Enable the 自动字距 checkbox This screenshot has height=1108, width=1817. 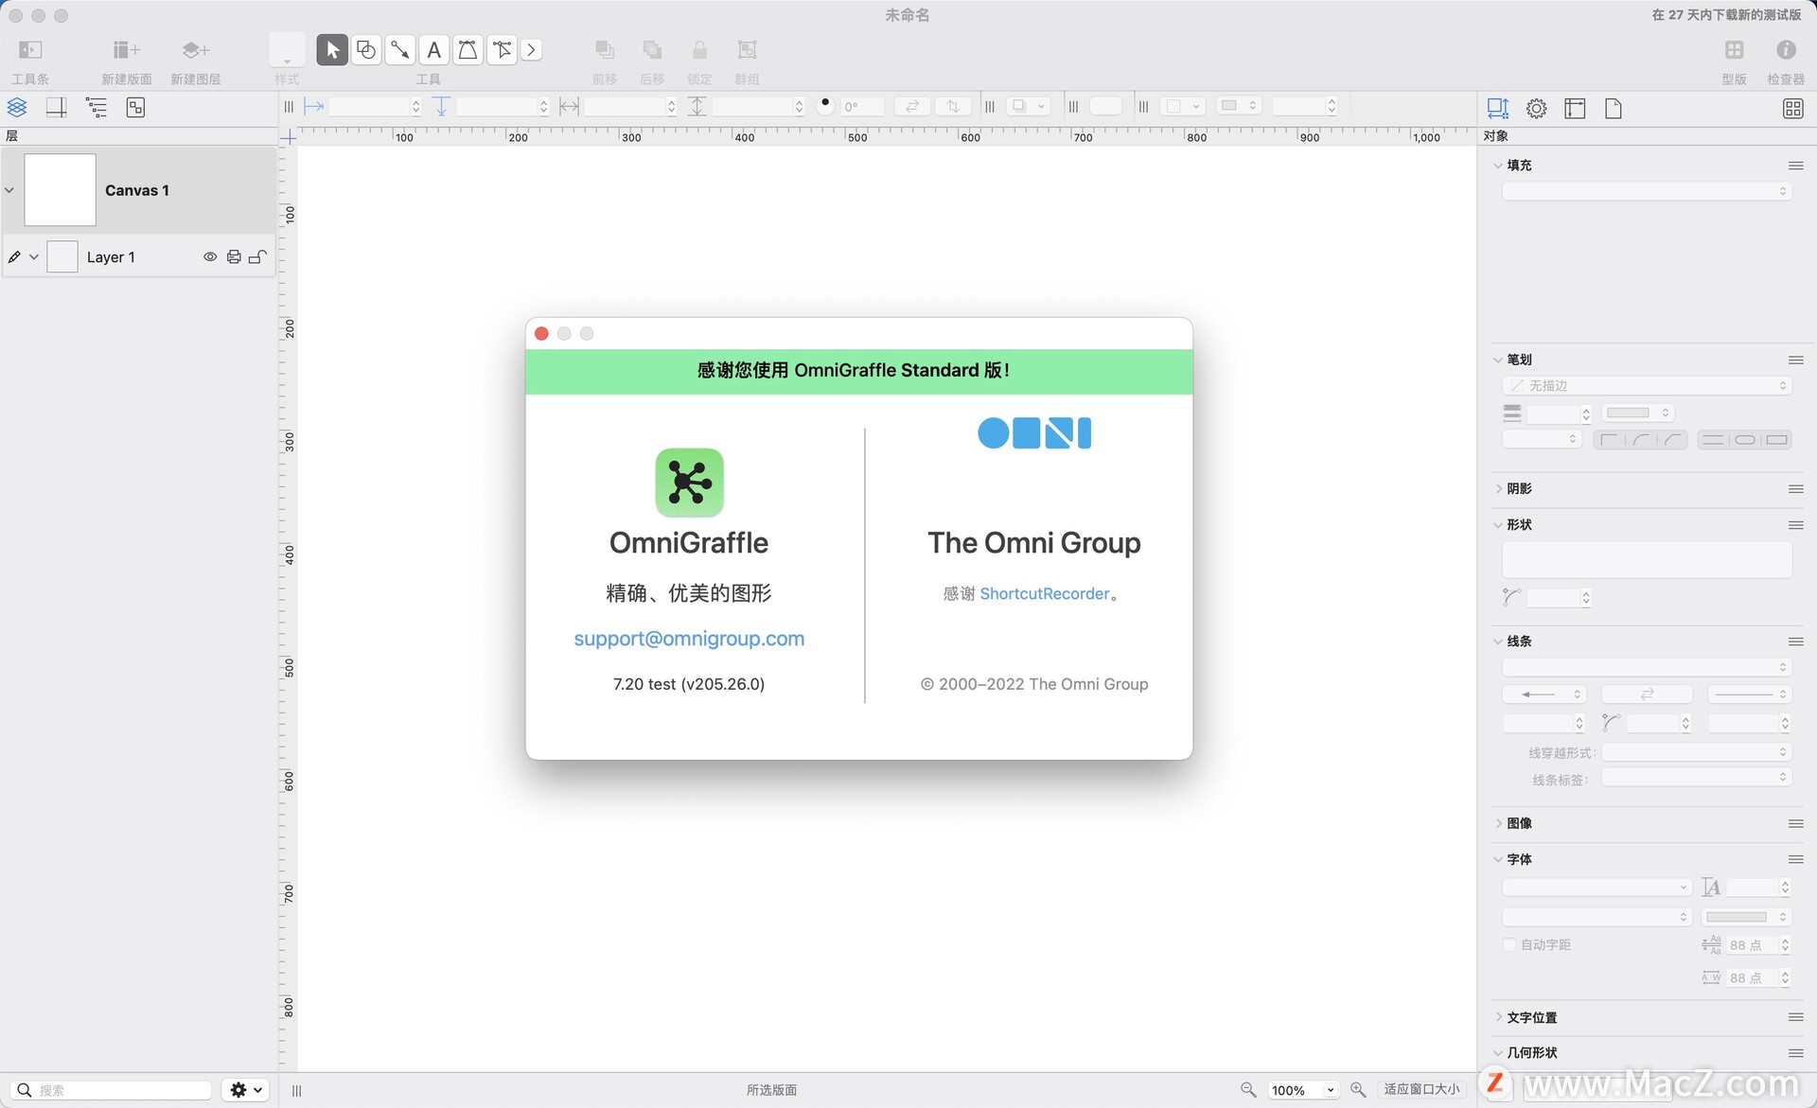tap(1509, 945)
